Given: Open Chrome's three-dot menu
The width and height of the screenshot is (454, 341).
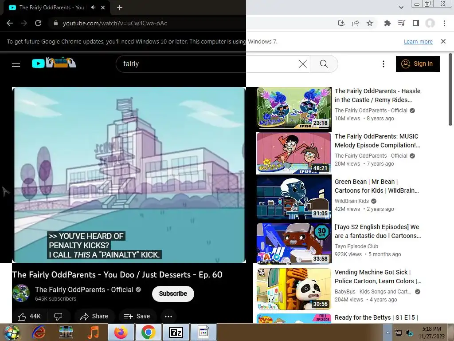Looking at the screenshot, I should [444, 23].
